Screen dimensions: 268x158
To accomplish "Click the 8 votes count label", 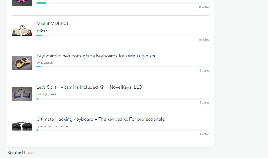I will point(204,7).
